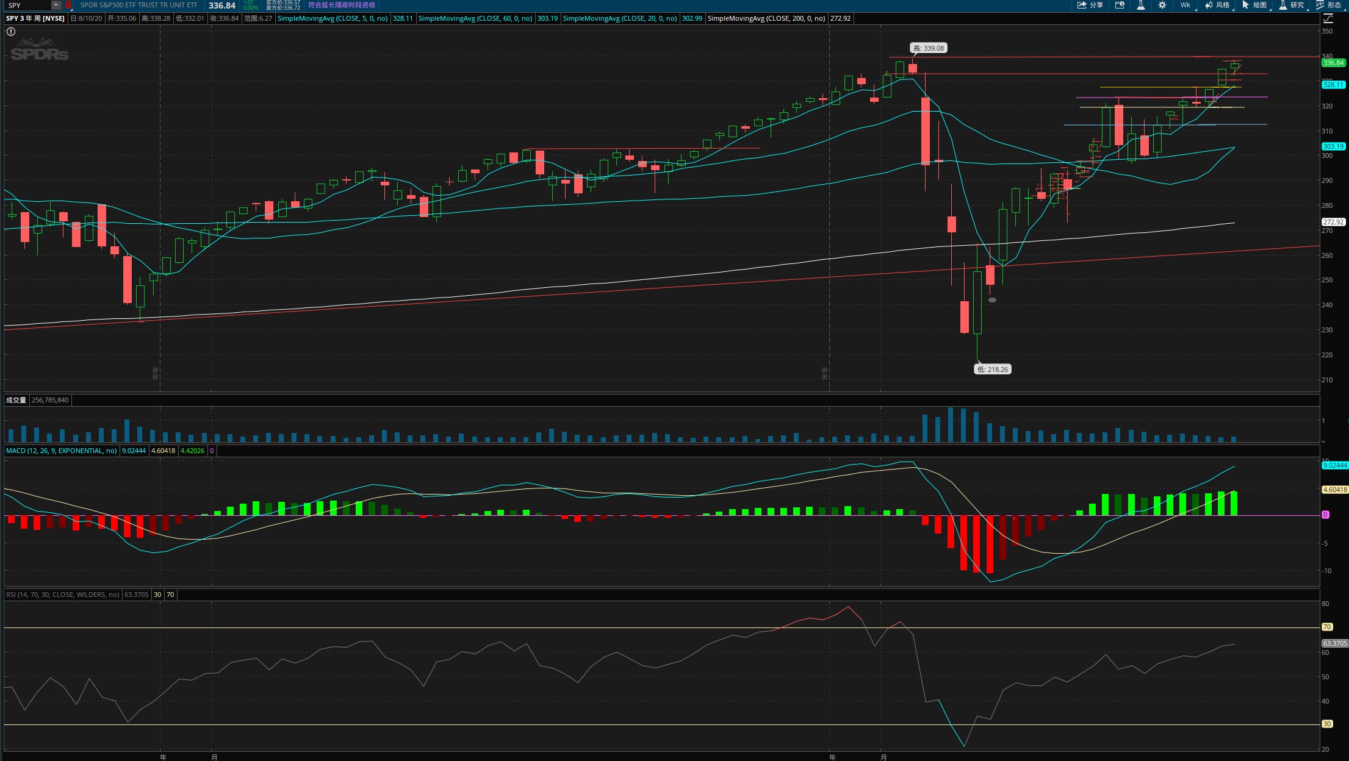Open the Wk timeframe selector

[x=1185, y=5]
